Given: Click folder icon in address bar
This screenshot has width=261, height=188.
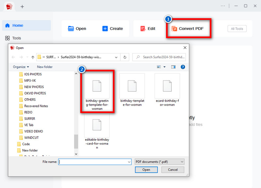Looking at the screenshot, I should (x=39, y=57).
